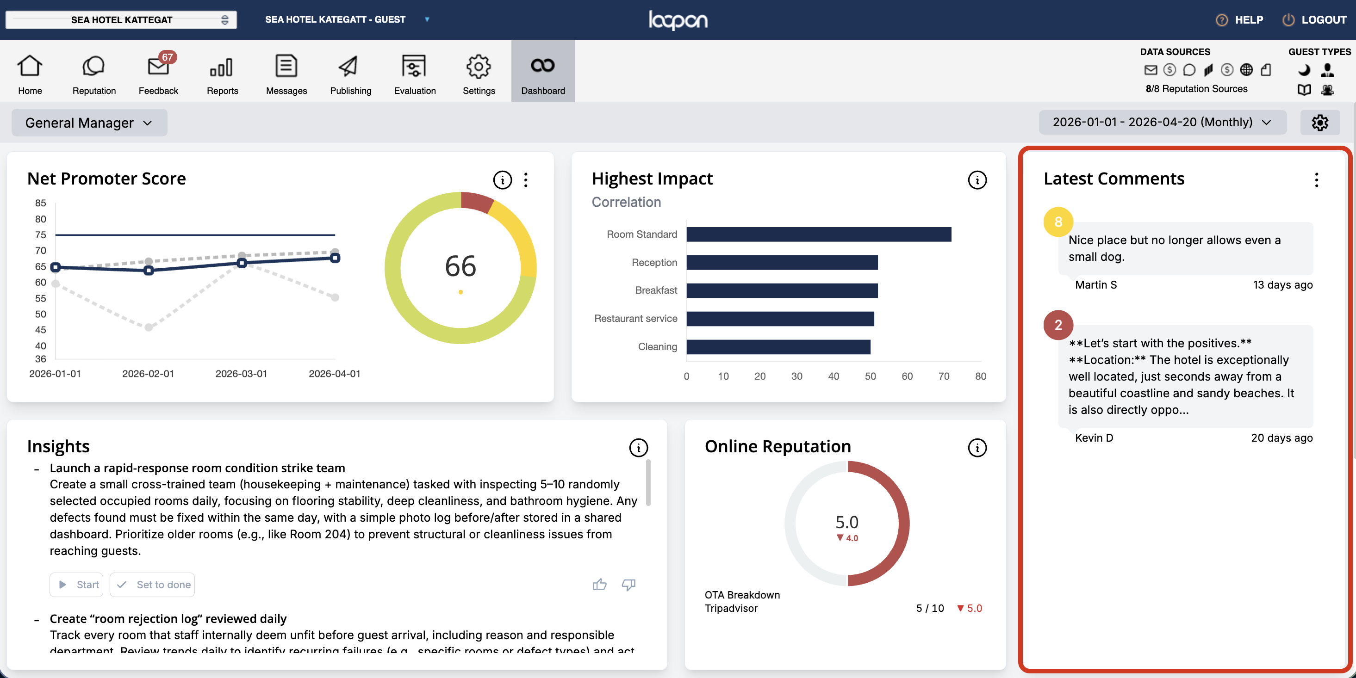The height and width of the screenshot is (678, 1356).
Task: Click Net Promoter Score info icon
Action: pos(502,180)
